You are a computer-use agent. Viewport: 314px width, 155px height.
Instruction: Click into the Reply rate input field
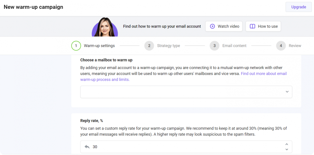click(186, 147)
